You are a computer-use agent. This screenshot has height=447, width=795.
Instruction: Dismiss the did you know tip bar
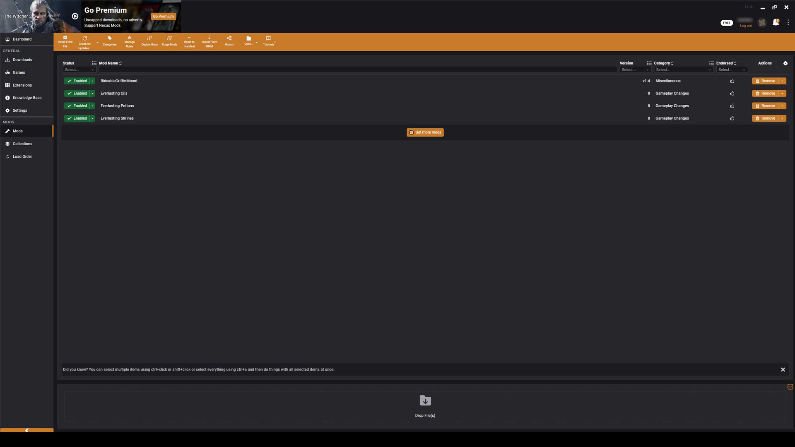click(783, 370)
